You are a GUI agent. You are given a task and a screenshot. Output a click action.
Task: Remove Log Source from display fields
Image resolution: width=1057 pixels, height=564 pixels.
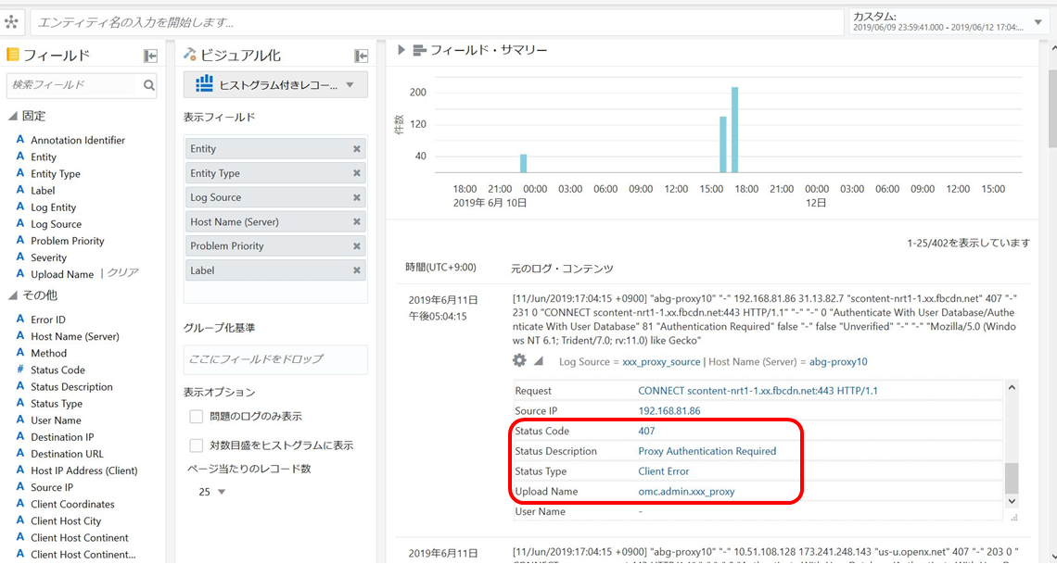coord(357,197)
